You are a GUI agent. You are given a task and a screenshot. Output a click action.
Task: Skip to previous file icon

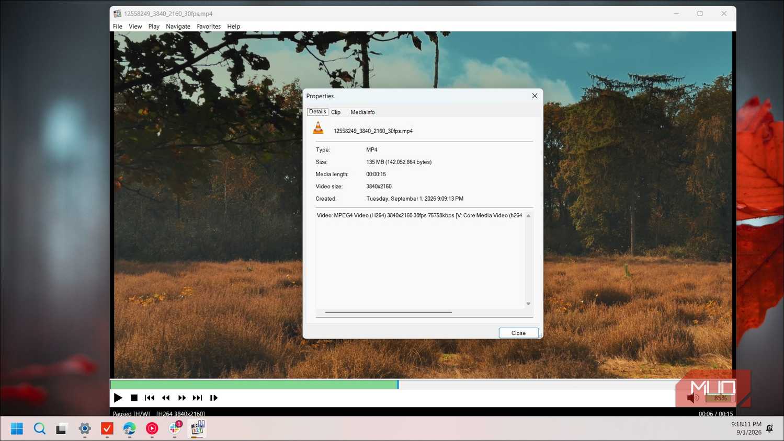coord(150,398)
